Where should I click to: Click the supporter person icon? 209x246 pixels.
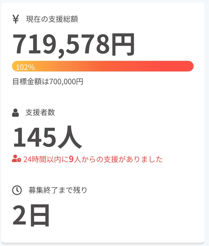click(16, 113)
